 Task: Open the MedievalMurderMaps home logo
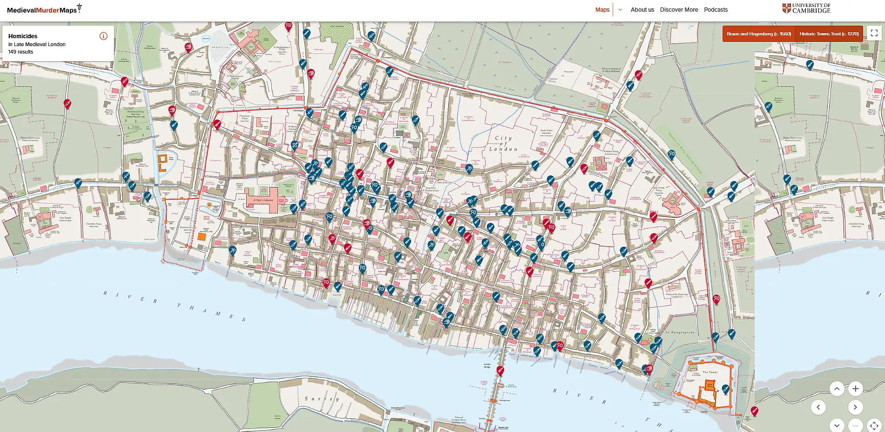(x=44, y=9)
